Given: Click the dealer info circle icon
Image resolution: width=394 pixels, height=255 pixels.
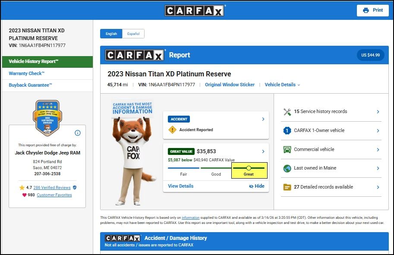Looking at the screenshot, I should pyautogui.click(x=78, y=133).
